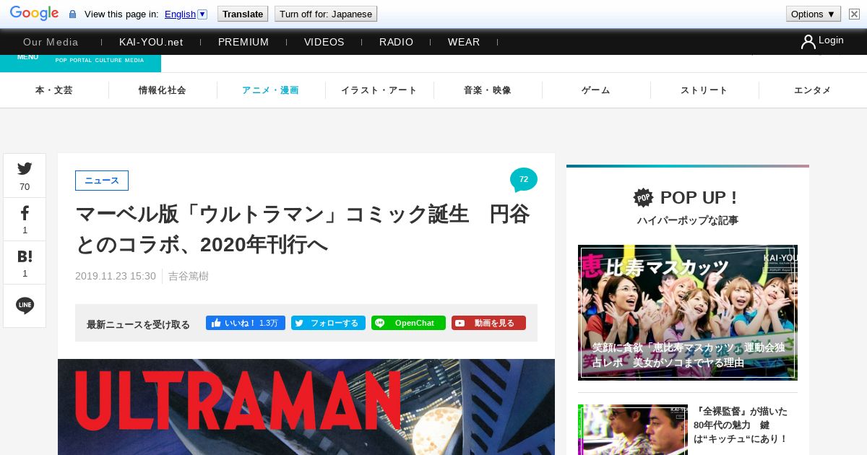
Task: Open author 吉谷篤樹 link
Action: pos(189,276)
